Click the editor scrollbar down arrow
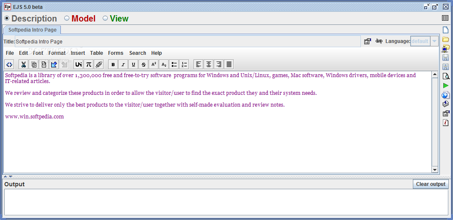This screenshot has height=220, width=453. click(x=435, y=169)
